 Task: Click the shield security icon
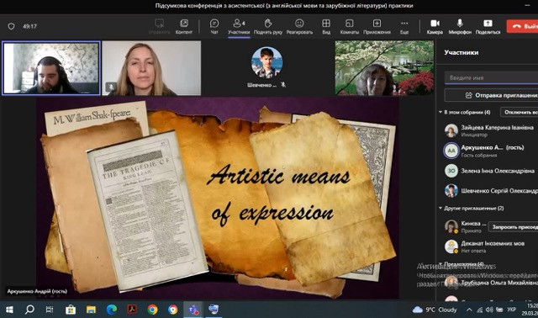11,26
